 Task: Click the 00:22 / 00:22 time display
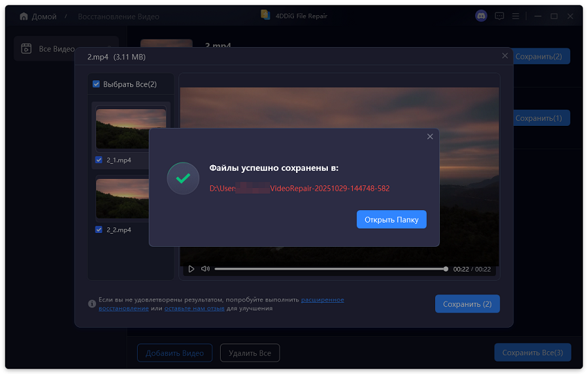click(x=472, y=269)
